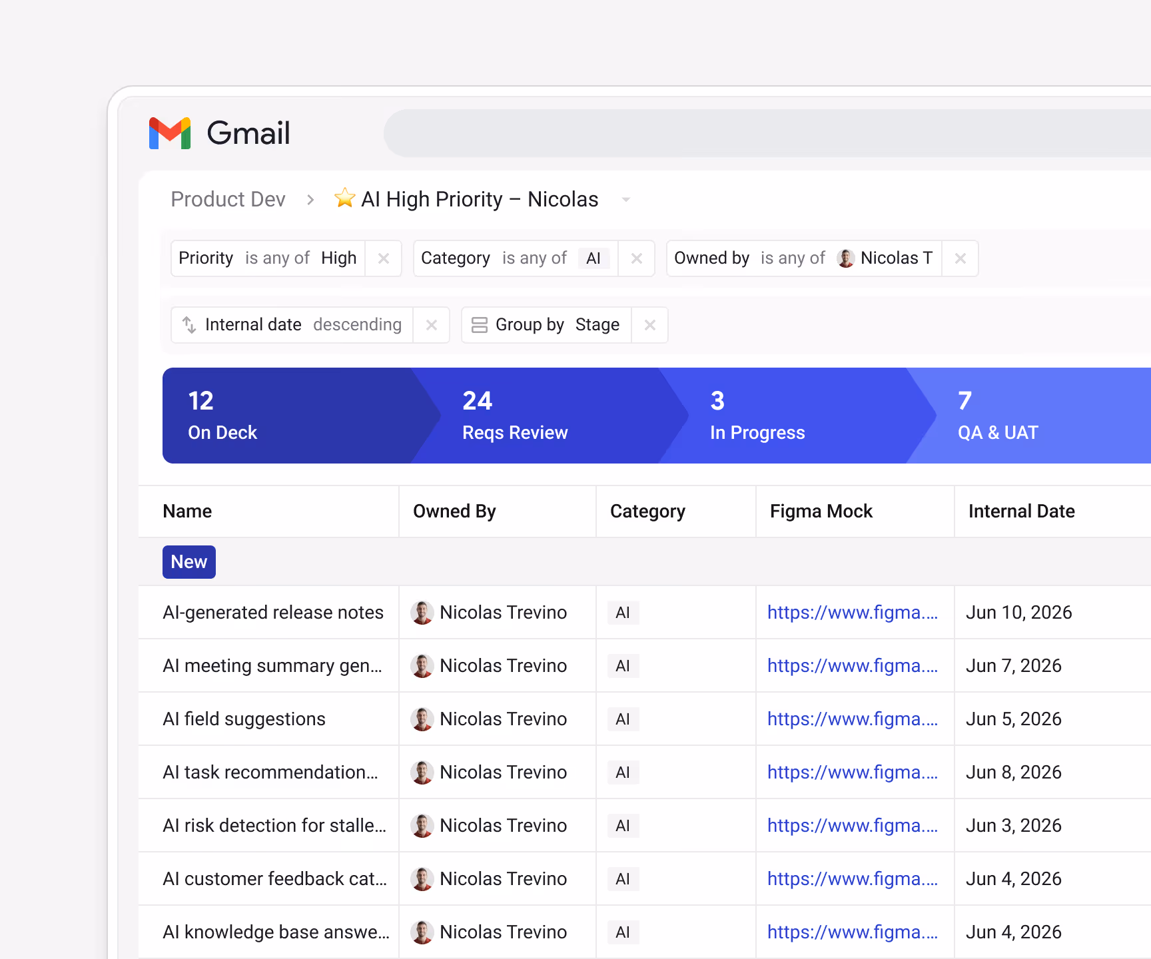Open Figma link for AI task recommendation
The height and width of the screenshot is (959, 1151).
pyautogui.click(x=853, y=773)
